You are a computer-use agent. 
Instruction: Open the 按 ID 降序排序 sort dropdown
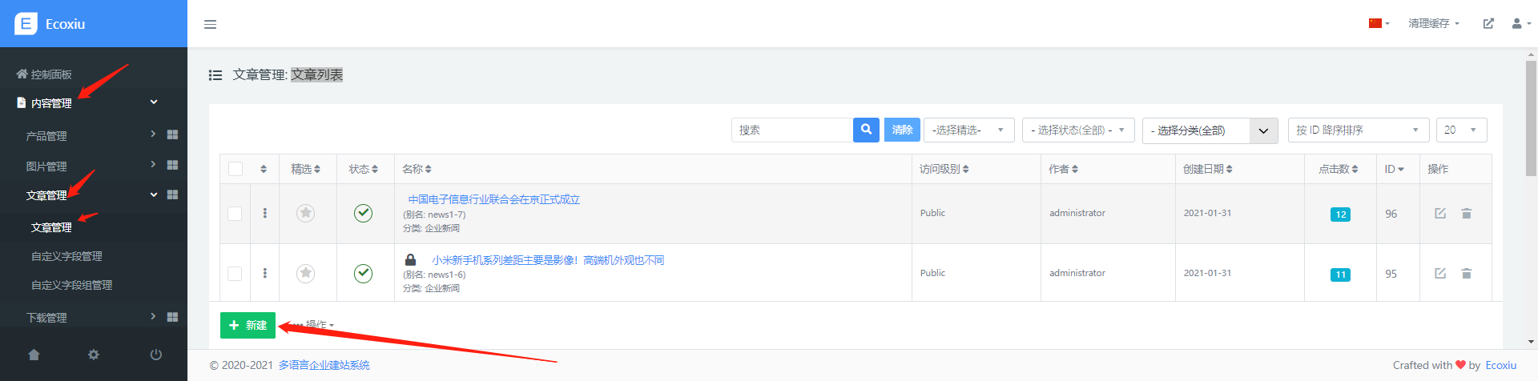[1358, 130]
